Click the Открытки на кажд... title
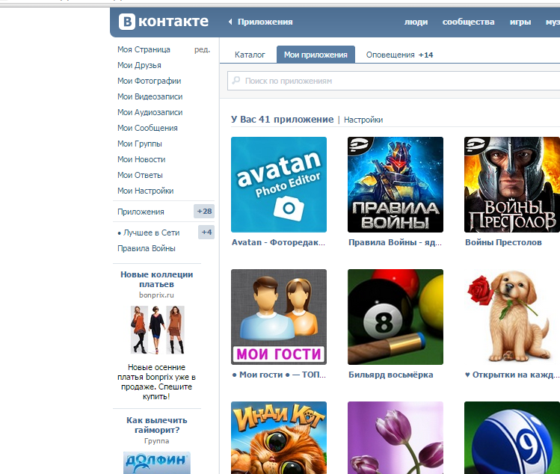This screenshot has height=474, width=560. pyautogui.click(x=512, y=375)
